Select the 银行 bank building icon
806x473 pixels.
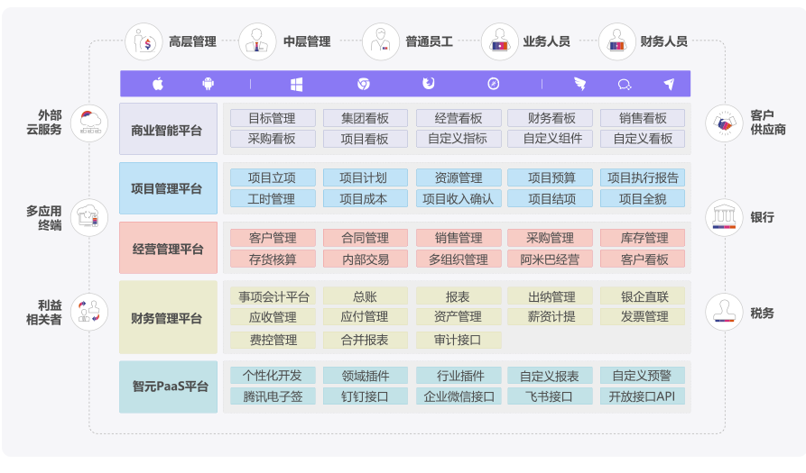tap(723, 217)
